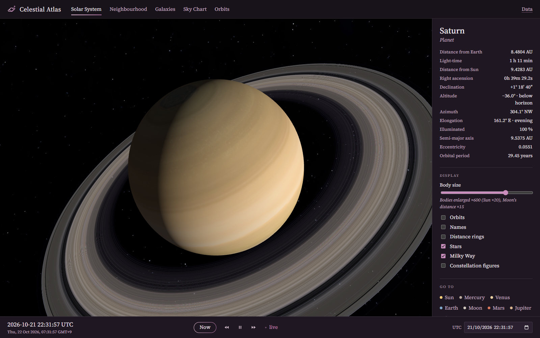Click the Saturn heading in info panel
This screenshot has width=540, height=338.
point(452,31)
